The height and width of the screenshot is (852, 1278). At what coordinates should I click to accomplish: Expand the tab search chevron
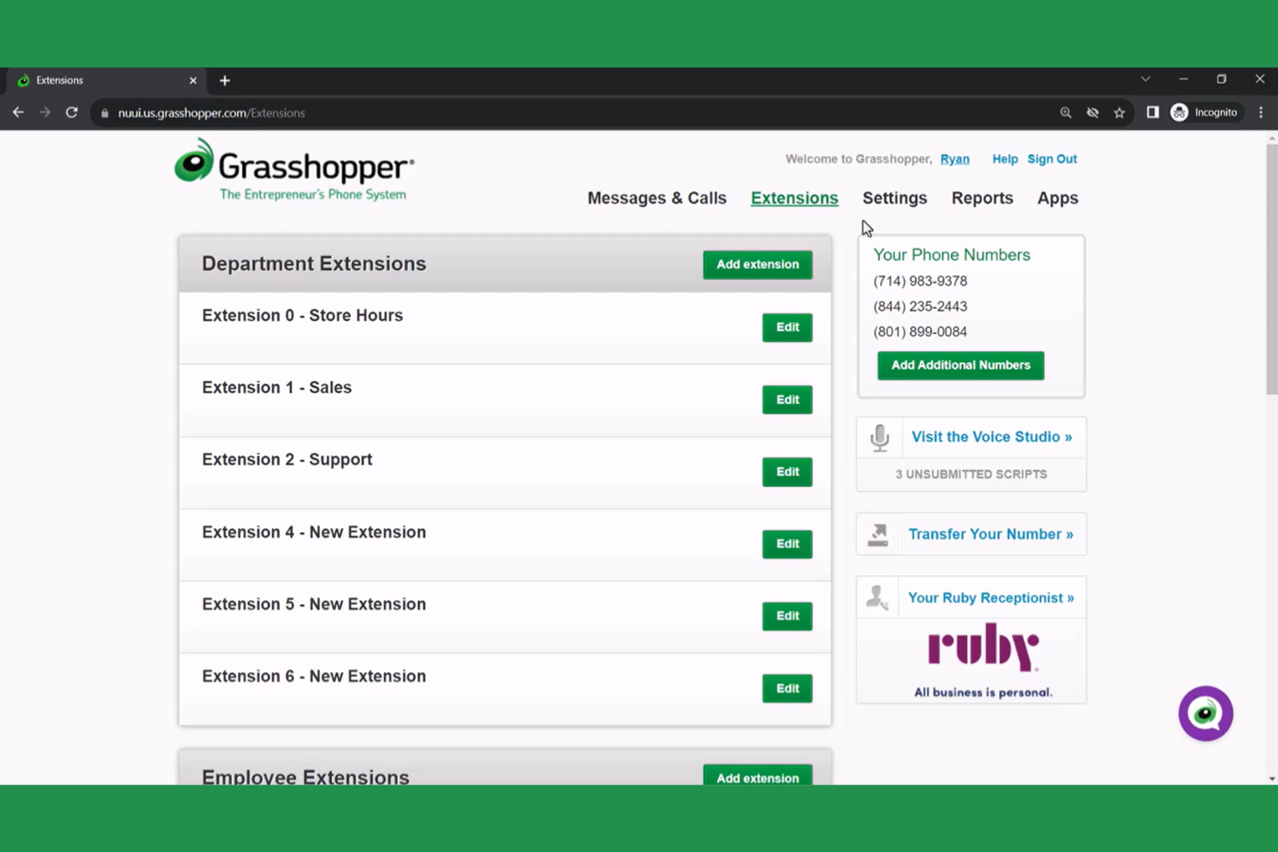tap(1146, 79)
